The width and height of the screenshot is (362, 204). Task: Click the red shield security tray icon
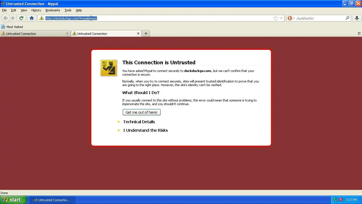click(341, 200)
